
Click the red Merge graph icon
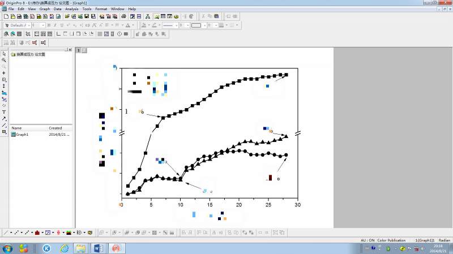coord(35,43)
